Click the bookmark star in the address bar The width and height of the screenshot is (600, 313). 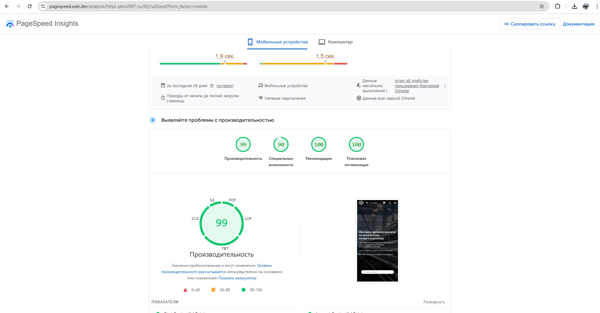tap(541, 6)
